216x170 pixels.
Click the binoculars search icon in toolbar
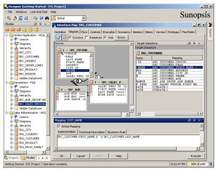click(47, 18)
